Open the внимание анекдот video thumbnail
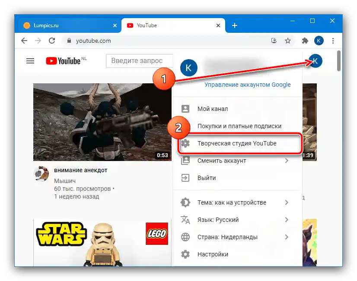Screen dimensions: 357x281 coord(102,122)
